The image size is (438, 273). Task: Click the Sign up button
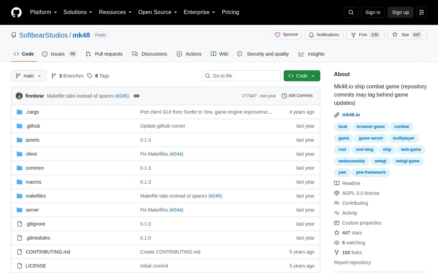tap(400, 12)
